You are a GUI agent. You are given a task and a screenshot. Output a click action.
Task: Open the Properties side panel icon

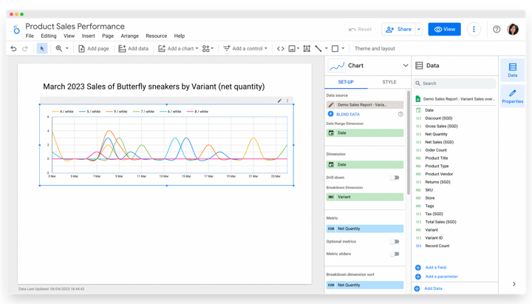pos(513,96)
